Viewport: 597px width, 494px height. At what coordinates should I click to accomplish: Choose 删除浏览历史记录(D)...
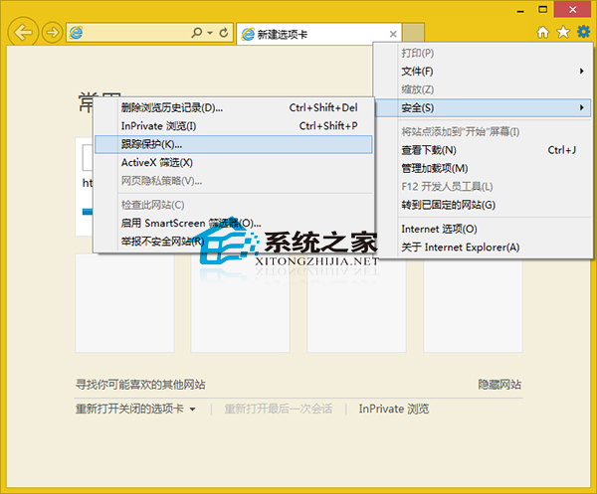tap(234, 108)
